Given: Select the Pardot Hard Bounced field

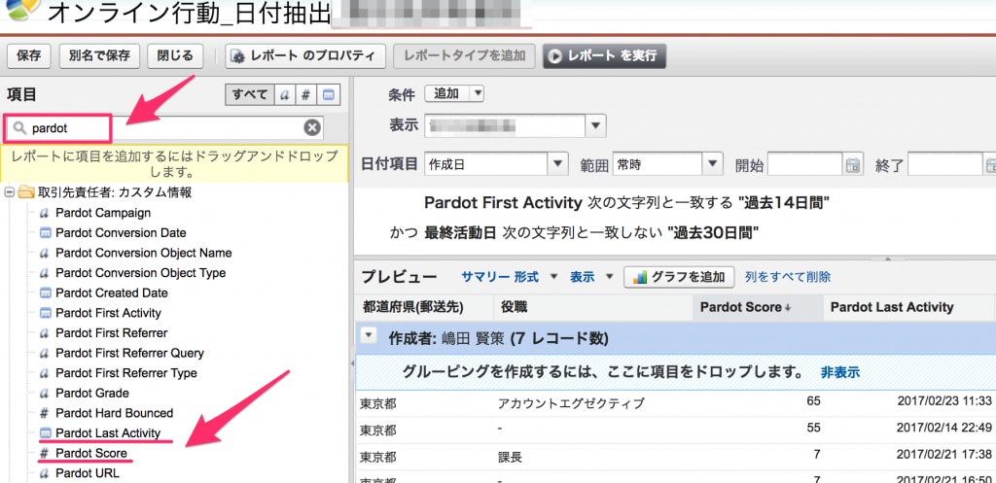Looking at the screenshot, I should 115,413.
